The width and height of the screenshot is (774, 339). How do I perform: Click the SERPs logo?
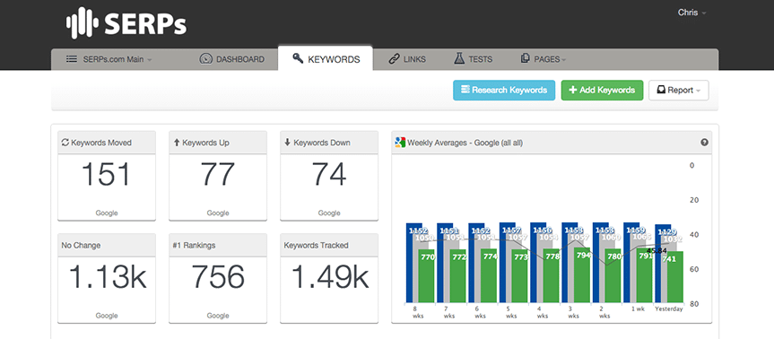tap(126, 24)
